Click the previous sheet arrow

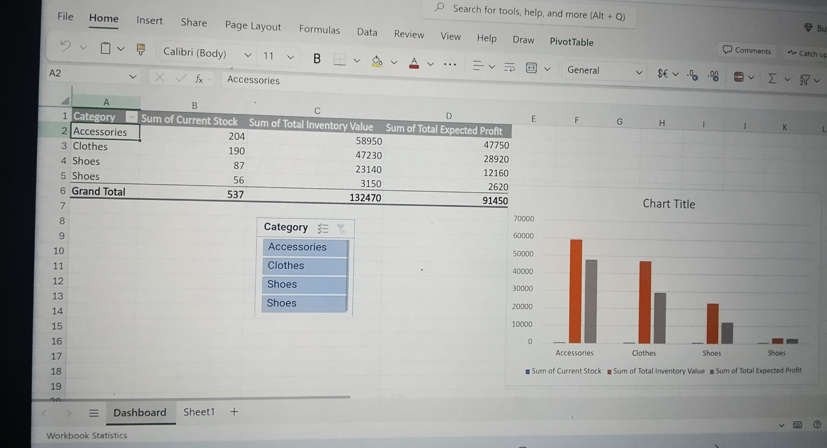coord(44,413)
